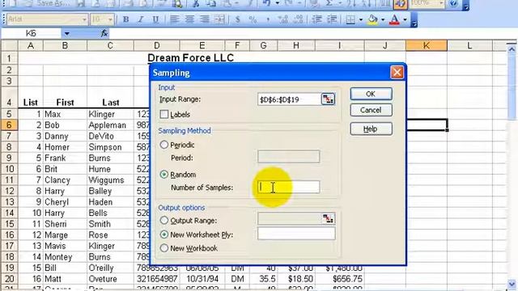Toggle Bold formatting in the toolbar
This screenshot has width=518, height=291.
(x=125, y=19)
